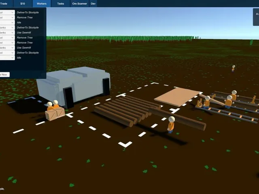Select the stacked log pile in stockpile
This screenshot has height=194, width=259.
coord(127,111)
